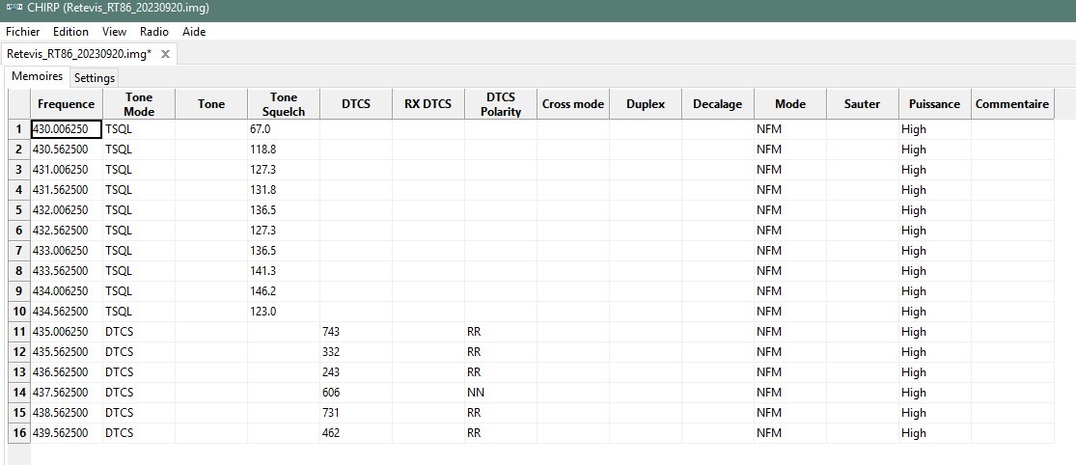Open the Aide menu
This screenshot has width=1076, height=465.
pos(194,32)
